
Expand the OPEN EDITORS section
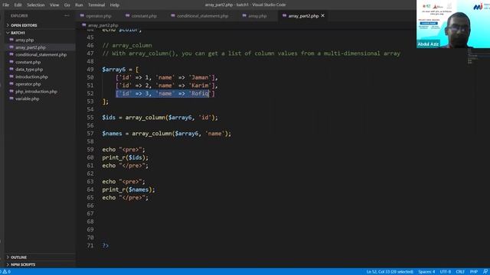click(24, 25)
